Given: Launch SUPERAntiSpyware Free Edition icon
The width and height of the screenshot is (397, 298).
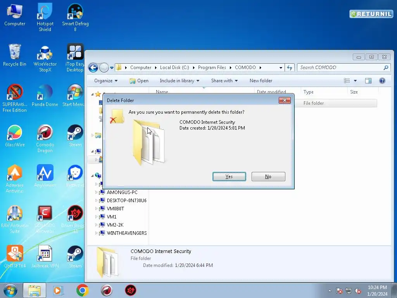Looking at the screenshot, I should click(15, 98).
